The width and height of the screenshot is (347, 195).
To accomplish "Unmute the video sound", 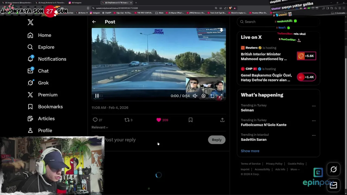I will [x=195, y=96].
